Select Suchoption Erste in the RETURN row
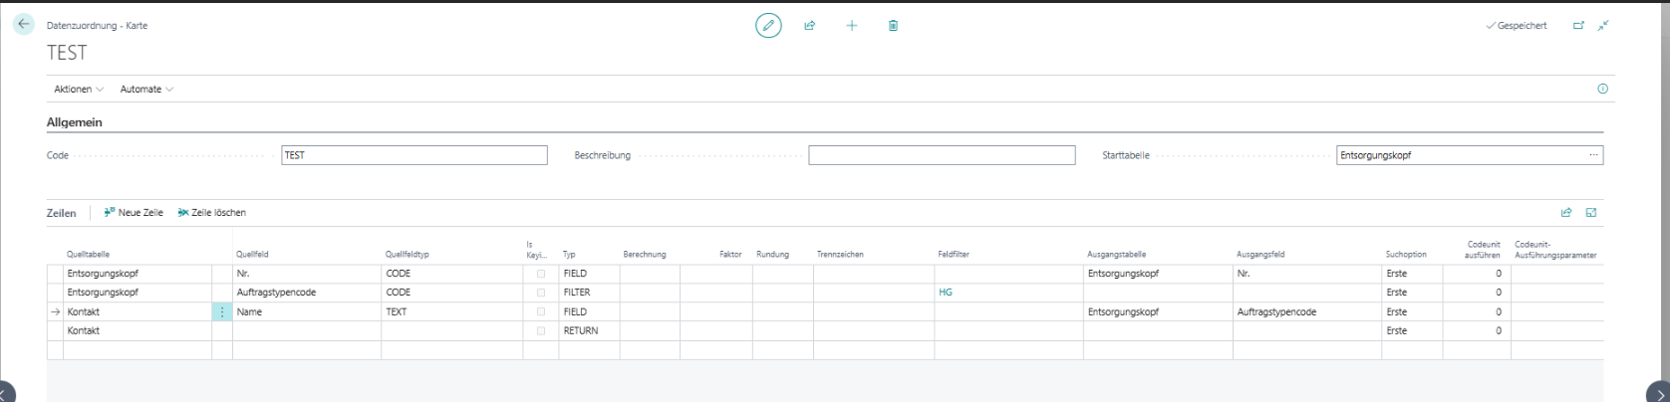The width and height of the screenshot is (1670, 402). click(x=1412, y=330)
